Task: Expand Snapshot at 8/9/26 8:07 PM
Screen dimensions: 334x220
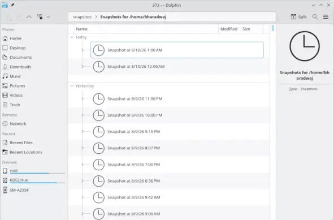Action: click(x=83, y=148)
